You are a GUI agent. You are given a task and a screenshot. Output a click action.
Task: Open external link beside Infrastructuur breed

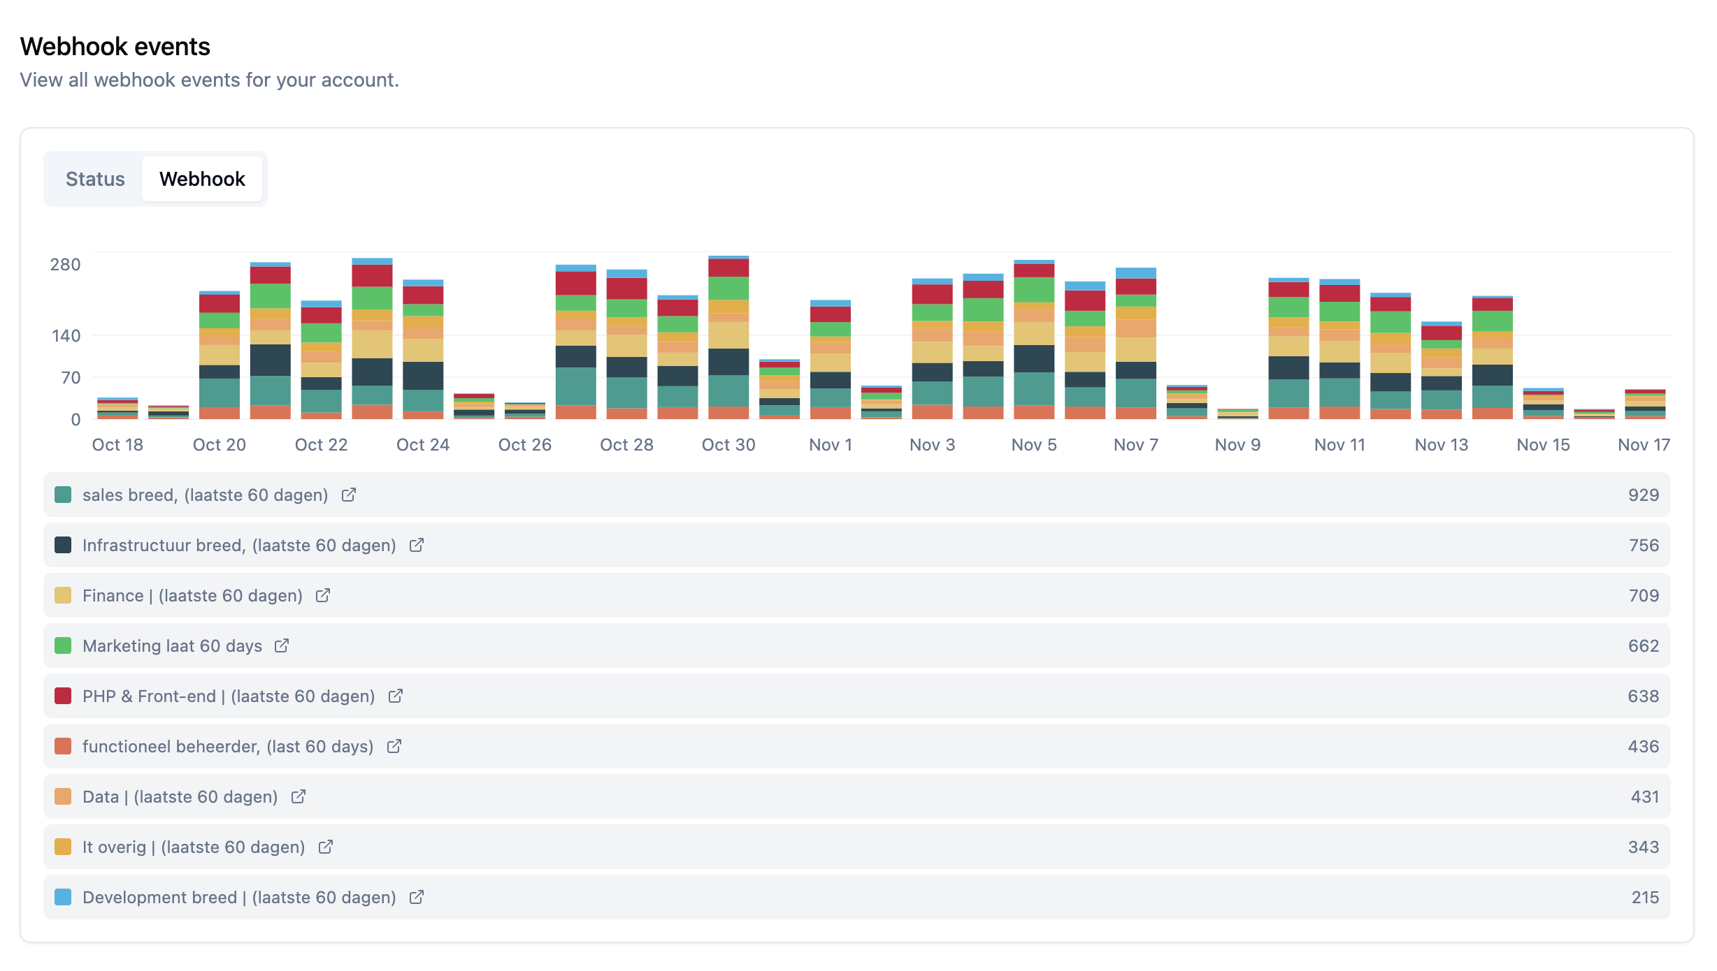pyautogui.click(x=417, y=545)
